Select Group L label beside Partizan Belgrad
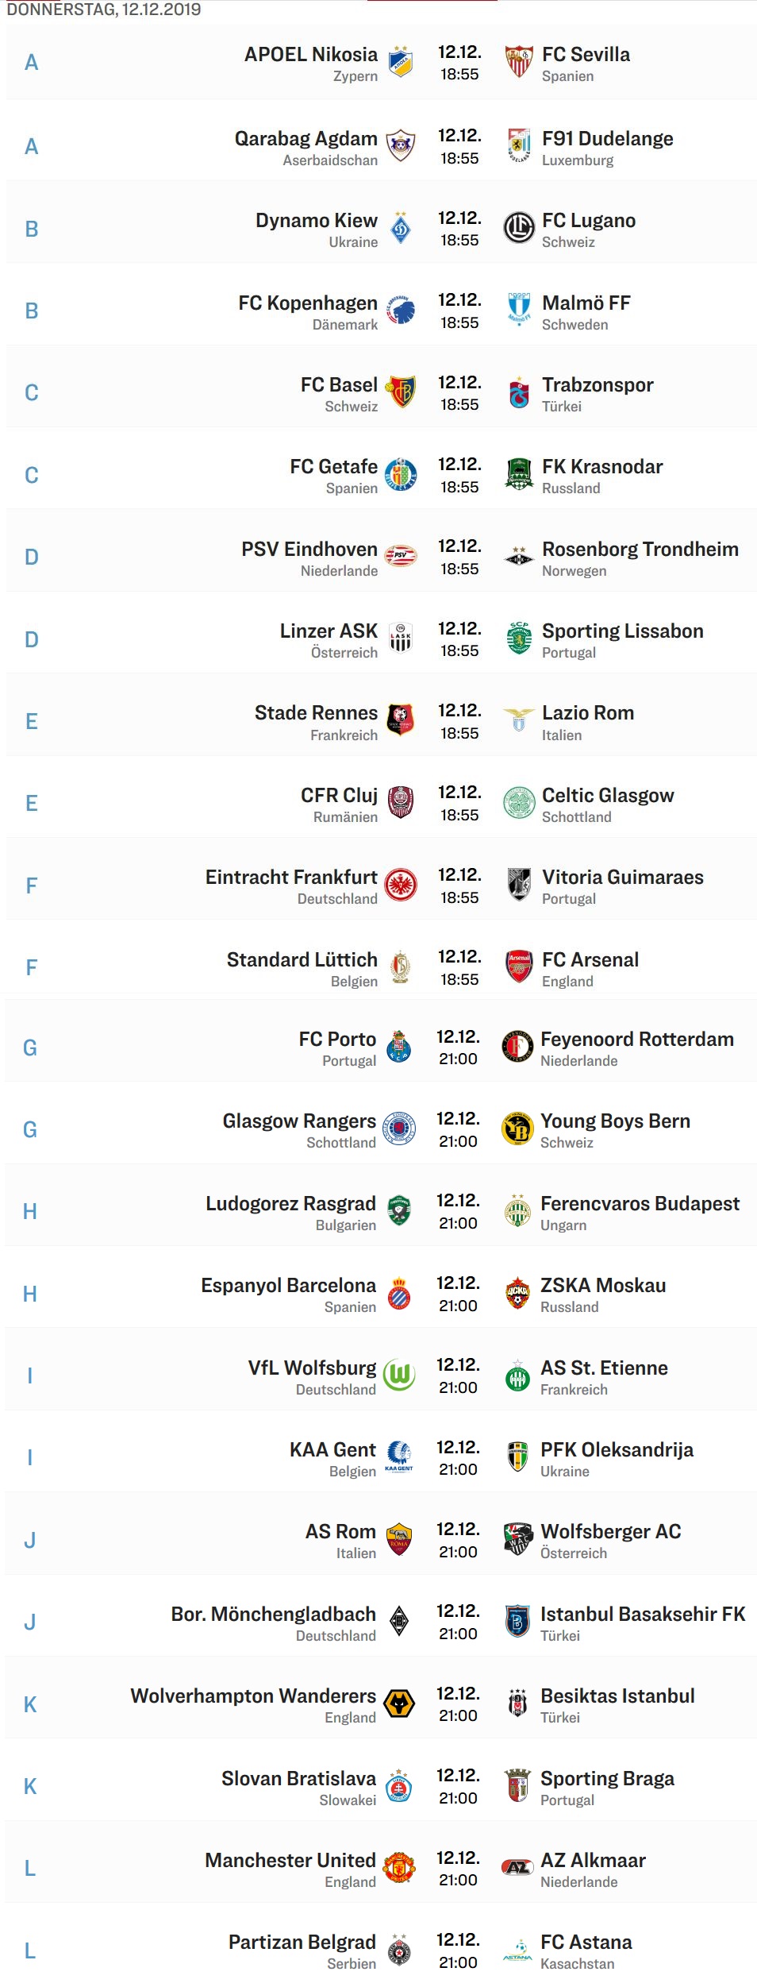This screenshot has width=757, height=1987. 30,1950
